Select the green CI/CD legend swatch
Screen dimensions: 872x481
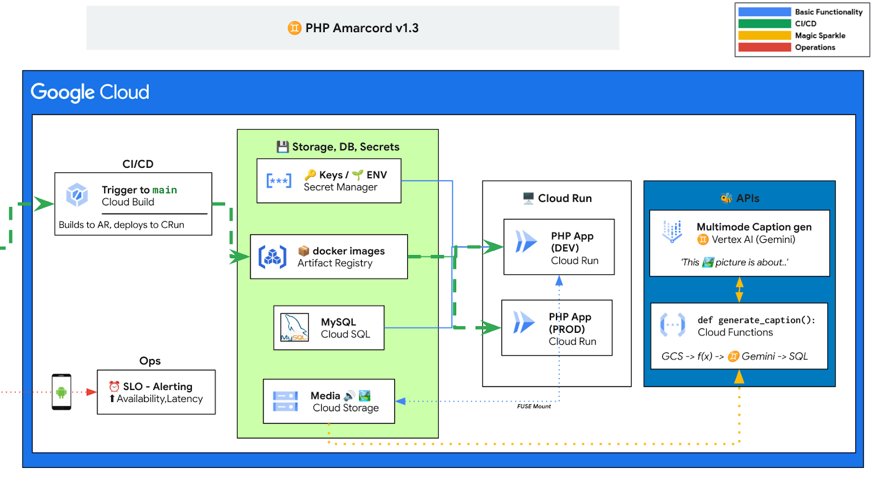(764, 24)
